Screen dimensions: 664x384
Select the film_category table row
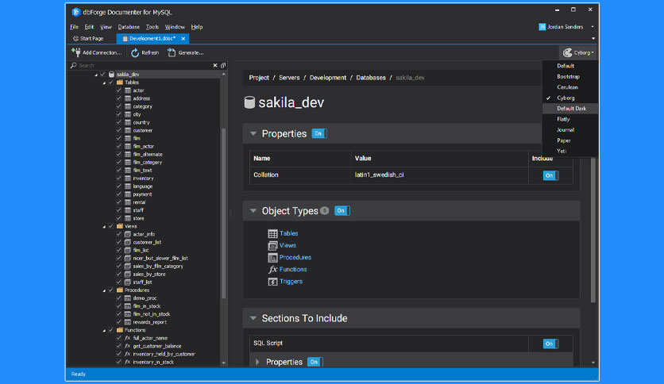click(x=148, y=162)
